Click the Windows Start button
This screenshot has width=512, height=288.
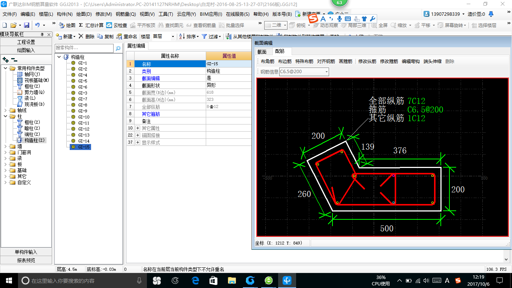point(9,280)
